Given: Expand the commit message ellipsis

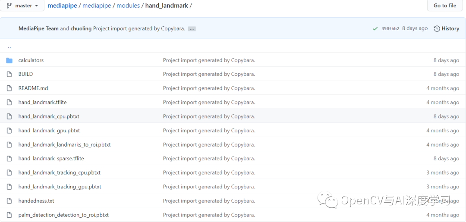Looking at the screenshot, I should pos(192,29).
